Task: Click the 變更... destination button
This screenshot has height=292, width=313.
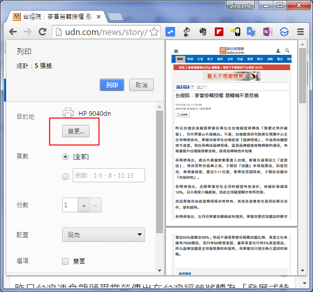Action: point(76,131)
